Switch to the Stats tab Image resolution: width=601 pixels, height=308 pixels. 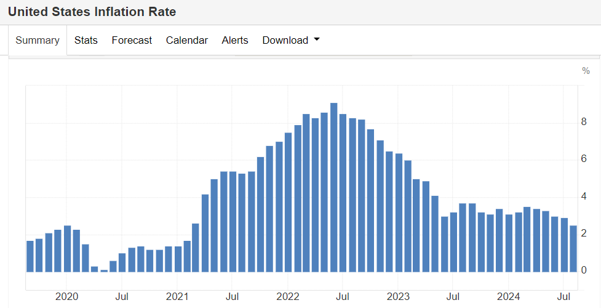[x=86, y=40]
